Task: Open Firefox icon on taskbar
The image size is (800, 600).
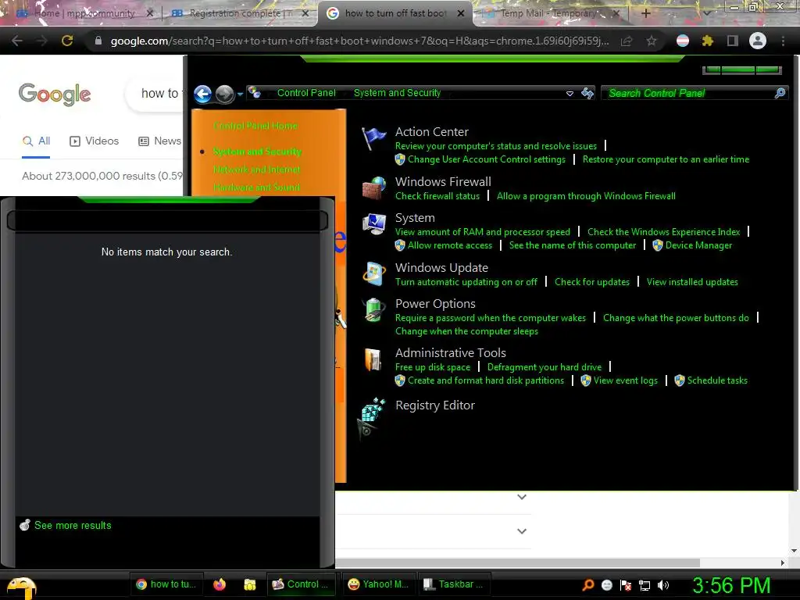Action: pos(220,584)
